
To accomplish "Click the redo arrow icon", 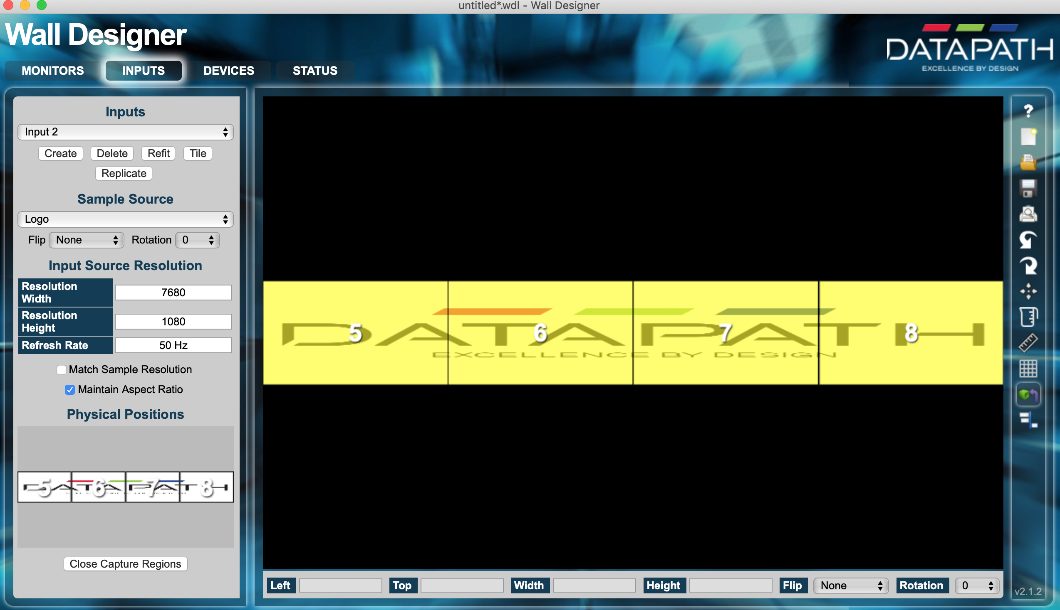I will (x=1028, y=266).
